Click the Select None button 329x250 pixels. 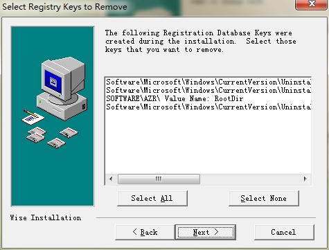point(264,198)
